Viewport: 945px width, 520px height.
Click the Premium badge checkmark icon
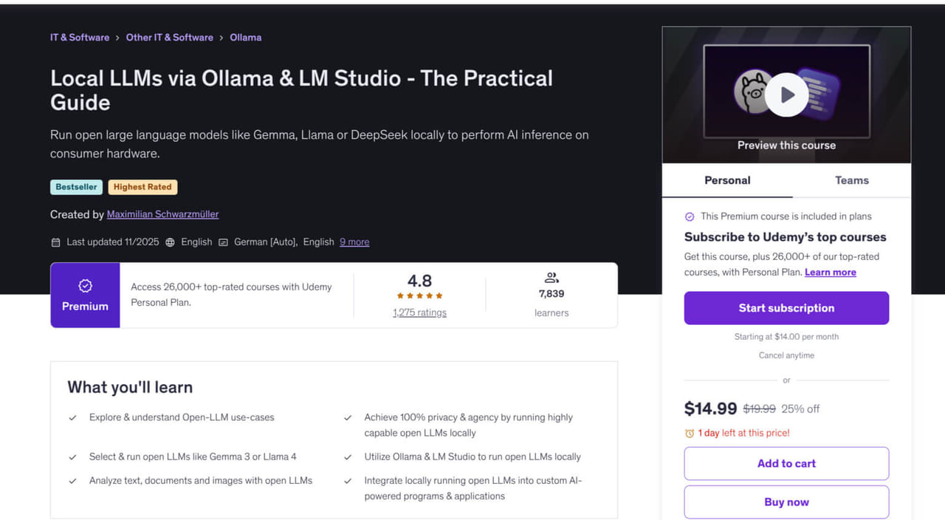(85, 285)
